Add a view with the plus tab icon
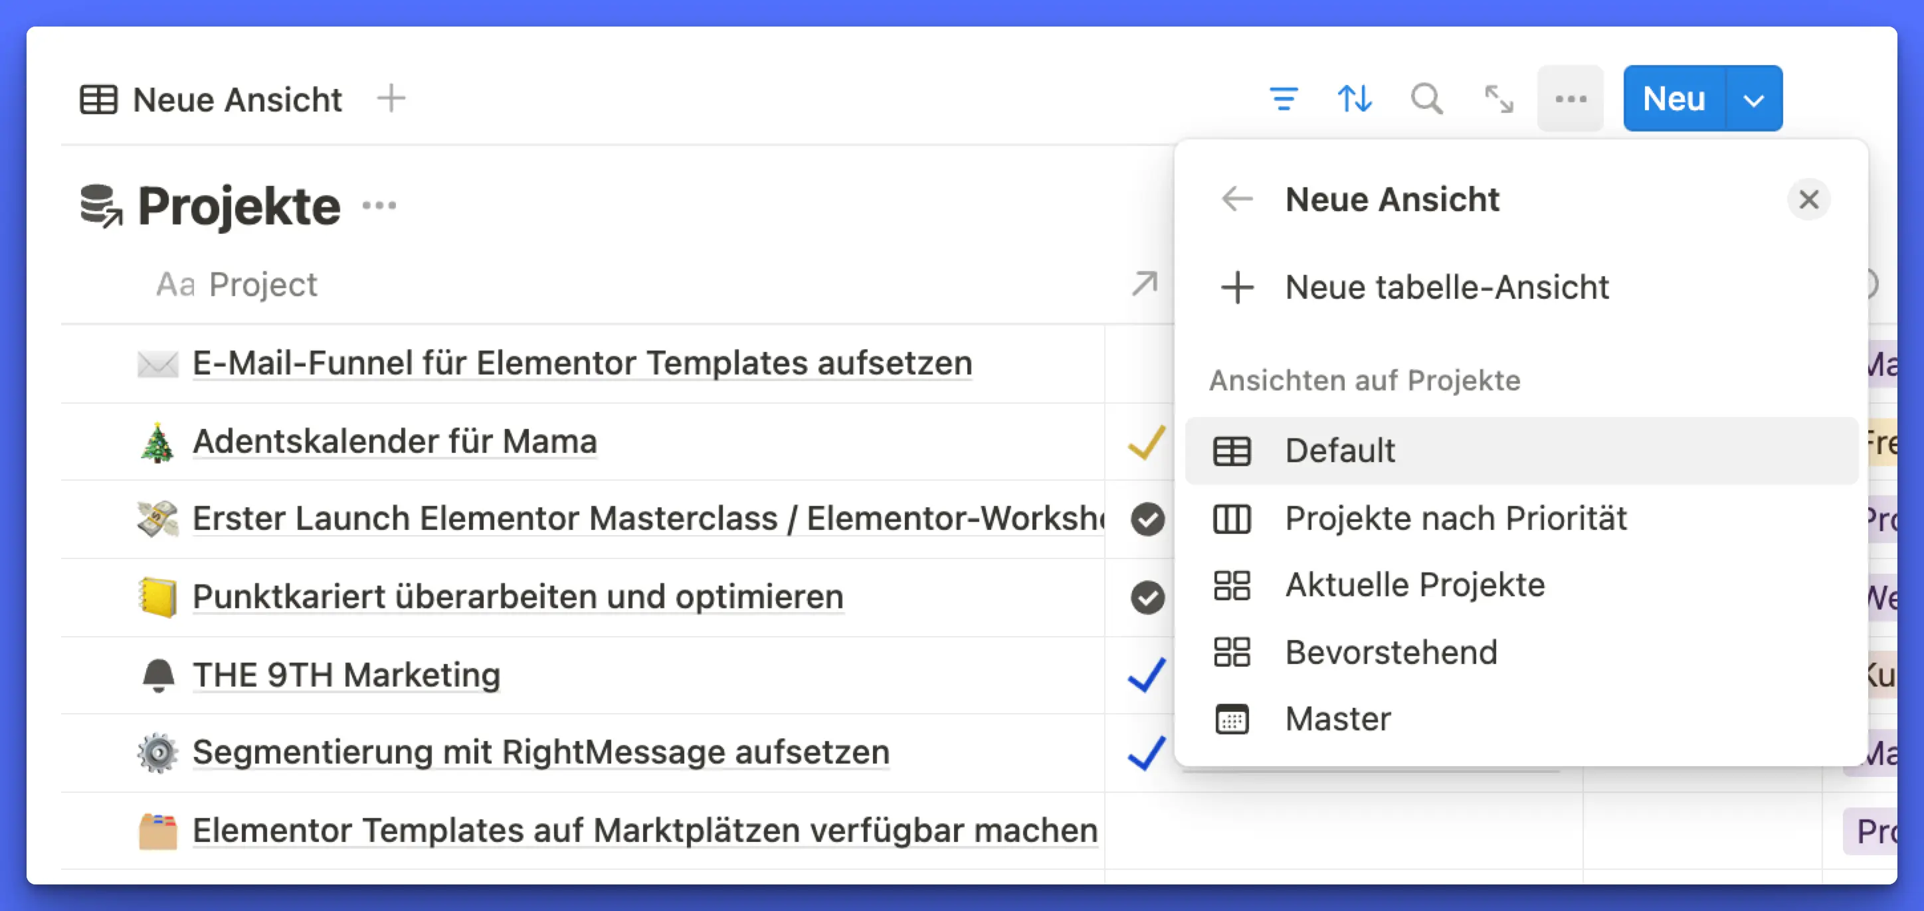1924x911 pixels. (391, 98)
